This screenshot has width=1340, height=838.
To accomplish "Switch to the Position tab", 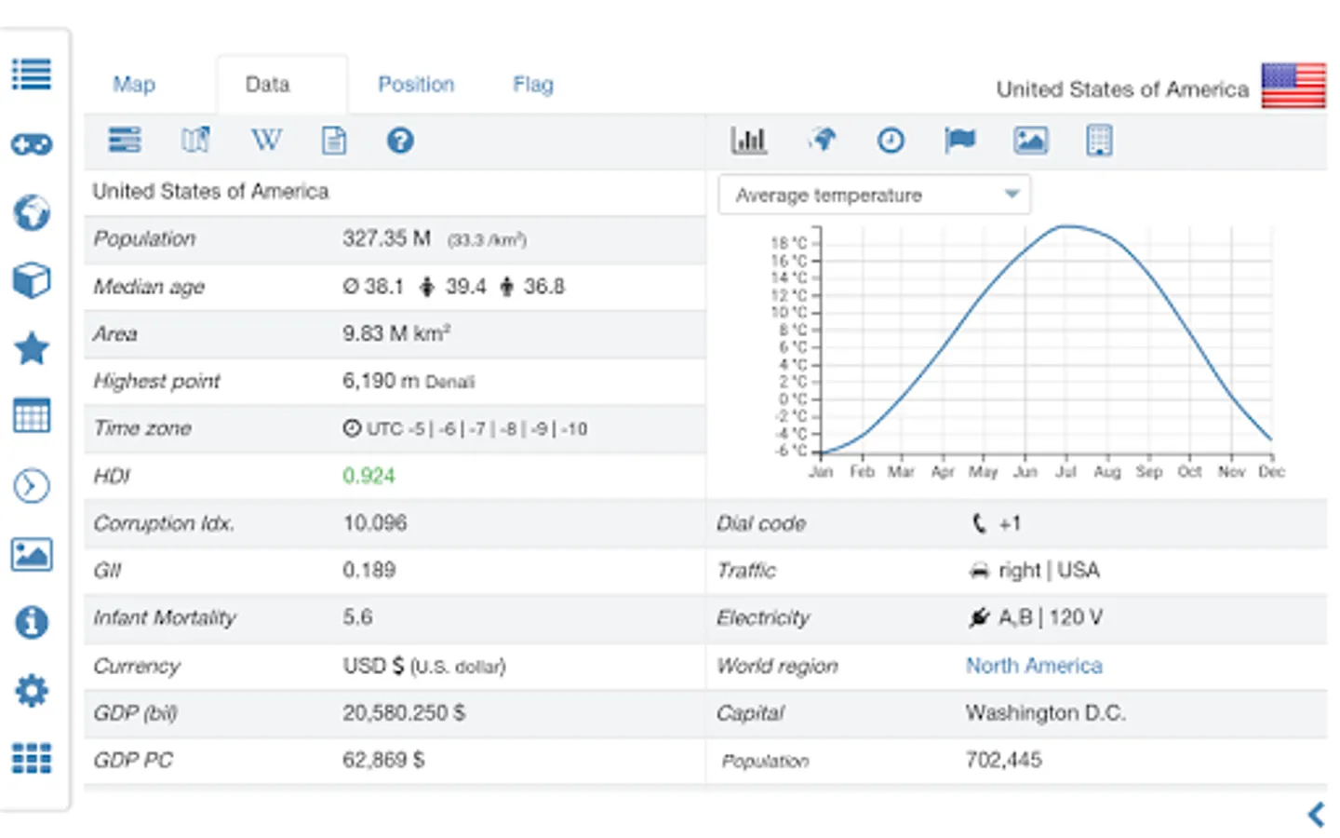I will click(x=416, y=85).
